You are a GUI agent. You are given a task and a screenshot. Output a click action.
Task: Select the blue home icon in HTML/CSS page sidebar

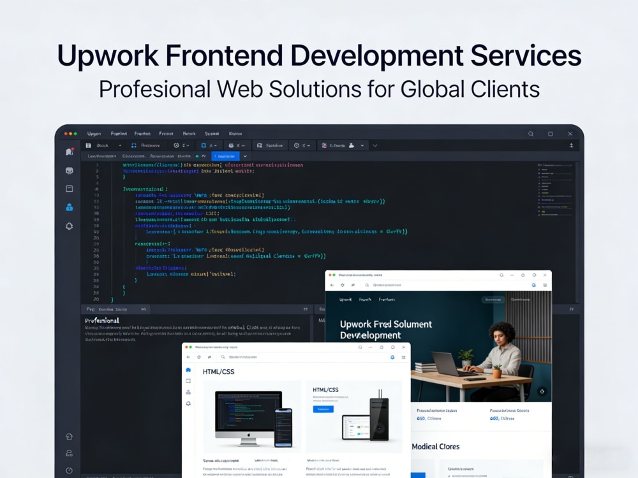[188, 370]
